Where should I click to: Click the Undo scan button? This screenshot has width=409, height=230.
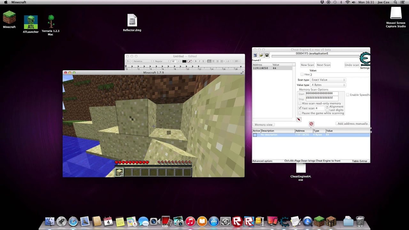[x=352, y=65]
